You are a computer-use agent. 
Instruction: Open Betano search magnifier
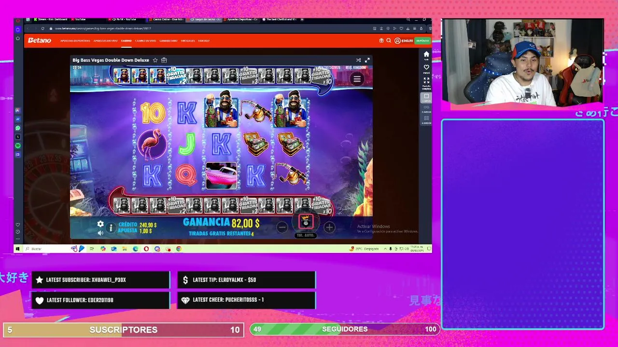tap(389, 40)
